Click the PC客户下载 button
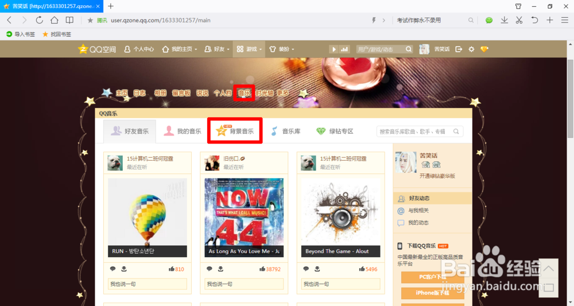 click(x=432, y=277)
